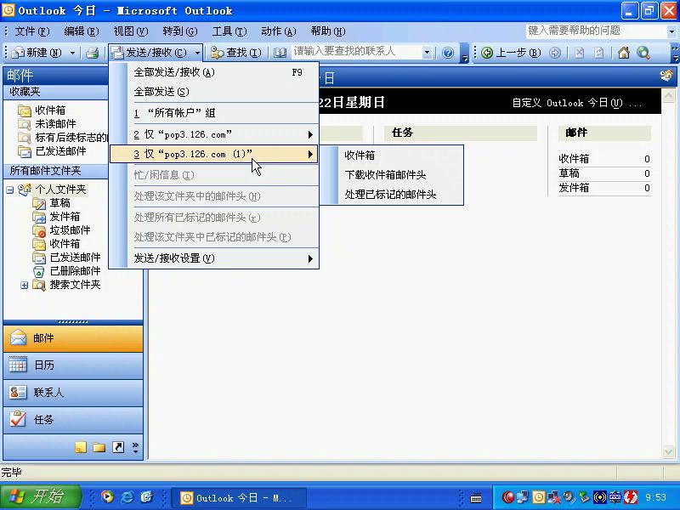Open Inbox in Favorites folders

point(42,110)
